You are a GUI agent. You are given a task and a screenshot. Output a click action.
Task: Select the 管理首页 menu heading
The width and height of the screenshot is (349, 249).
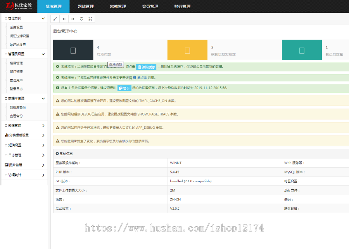coord(15,18)
